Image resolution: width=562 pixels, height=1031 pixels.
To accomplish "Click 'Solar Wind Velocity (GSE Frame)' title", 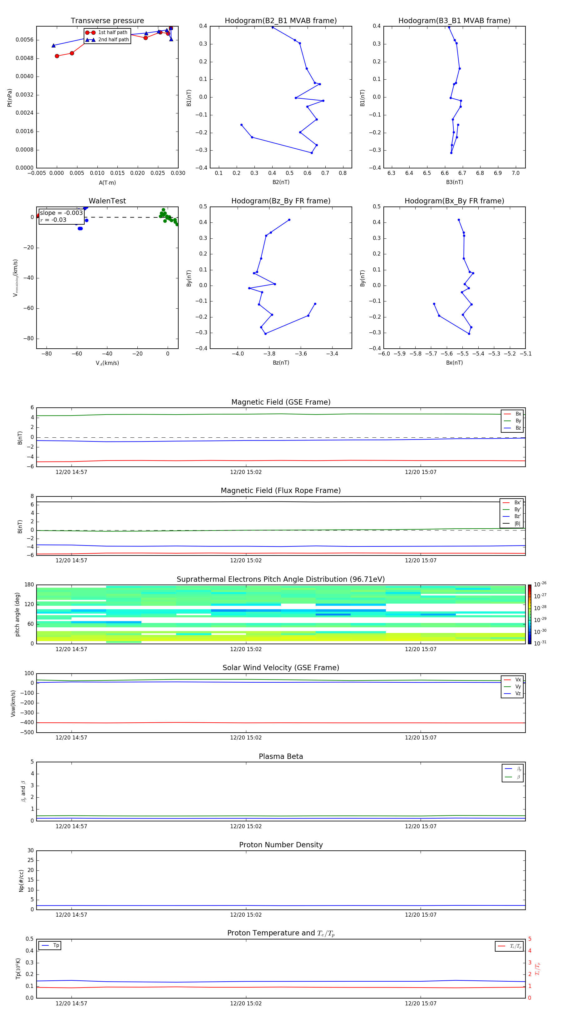I will 281,668.
